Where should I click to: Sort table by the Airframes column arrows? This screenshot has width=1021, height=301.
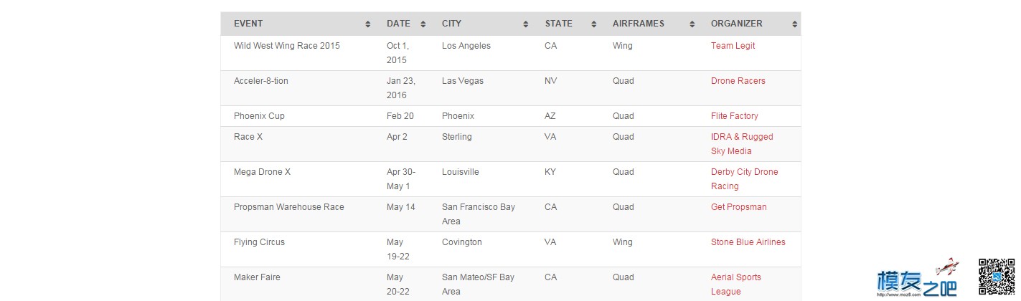pos(692,24)
